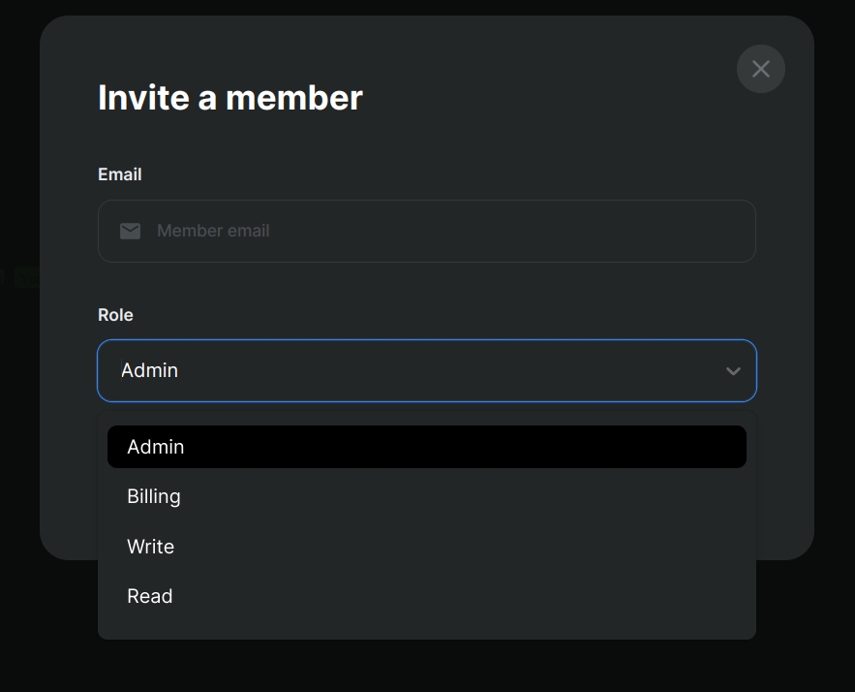Click blank space below Read in the options list
This screenshot has width=855, height=692.
tap(427, 626)
